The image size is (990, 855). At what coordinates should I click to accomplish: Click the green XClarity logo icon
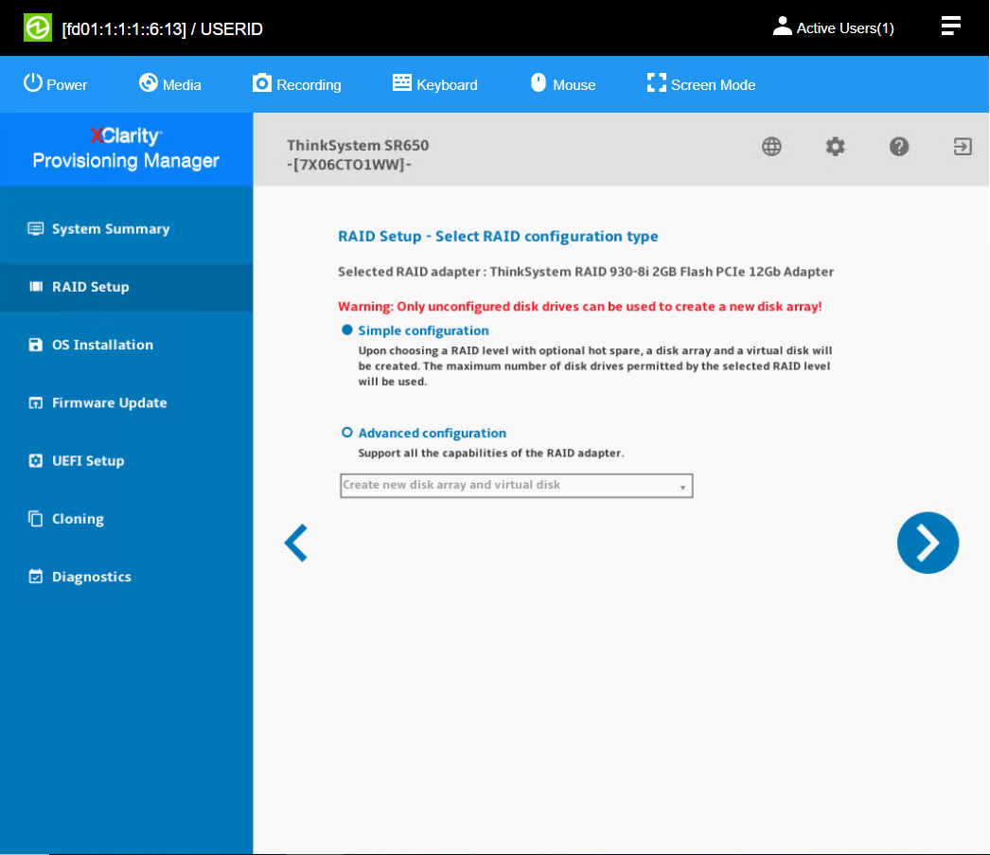coord(38,28)
